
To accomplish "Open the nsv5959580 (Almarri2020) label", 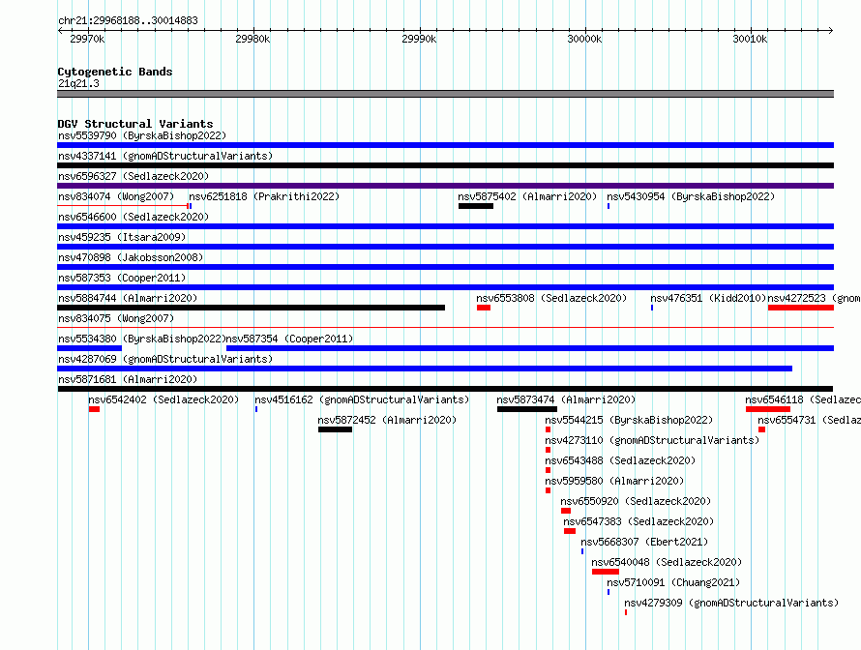I will point(614,481).
